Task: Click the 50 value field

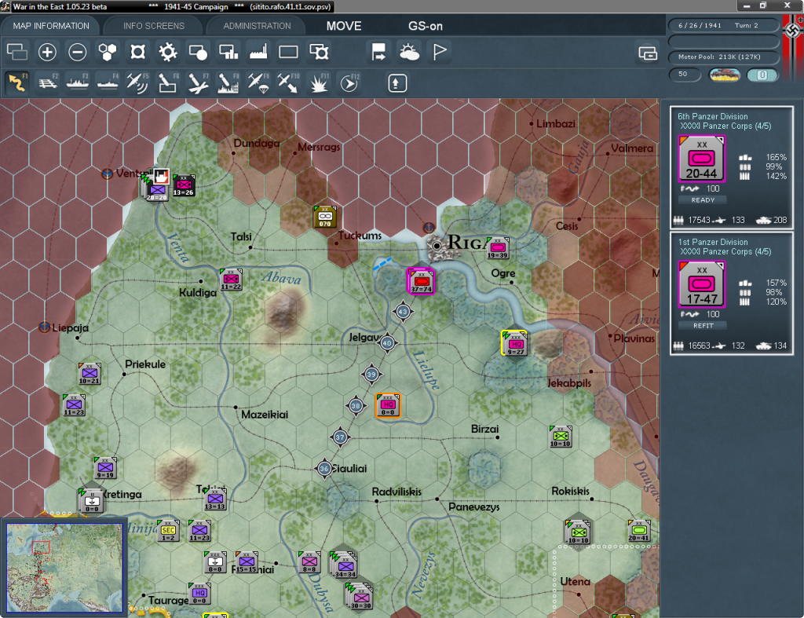Action: coord(685,75)
